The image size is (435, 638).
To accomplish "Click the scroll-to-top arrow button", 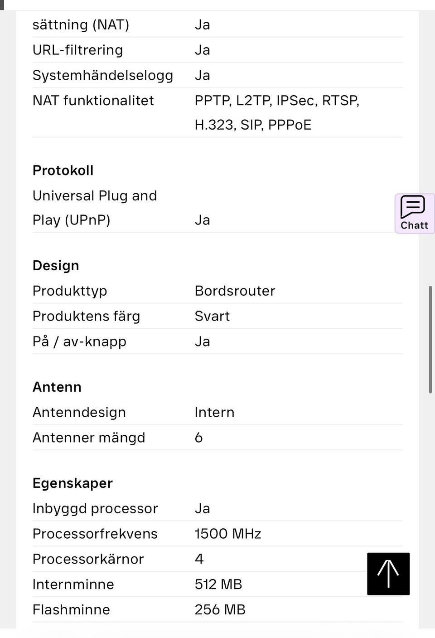I will click(x=388, y=574).
